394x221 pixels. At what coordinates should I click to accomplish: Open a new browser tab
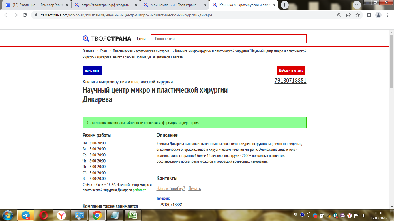(x=285, y=5)
